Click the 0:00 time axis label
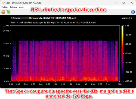This screenshot has width=136, height=99. coord(11,84)
